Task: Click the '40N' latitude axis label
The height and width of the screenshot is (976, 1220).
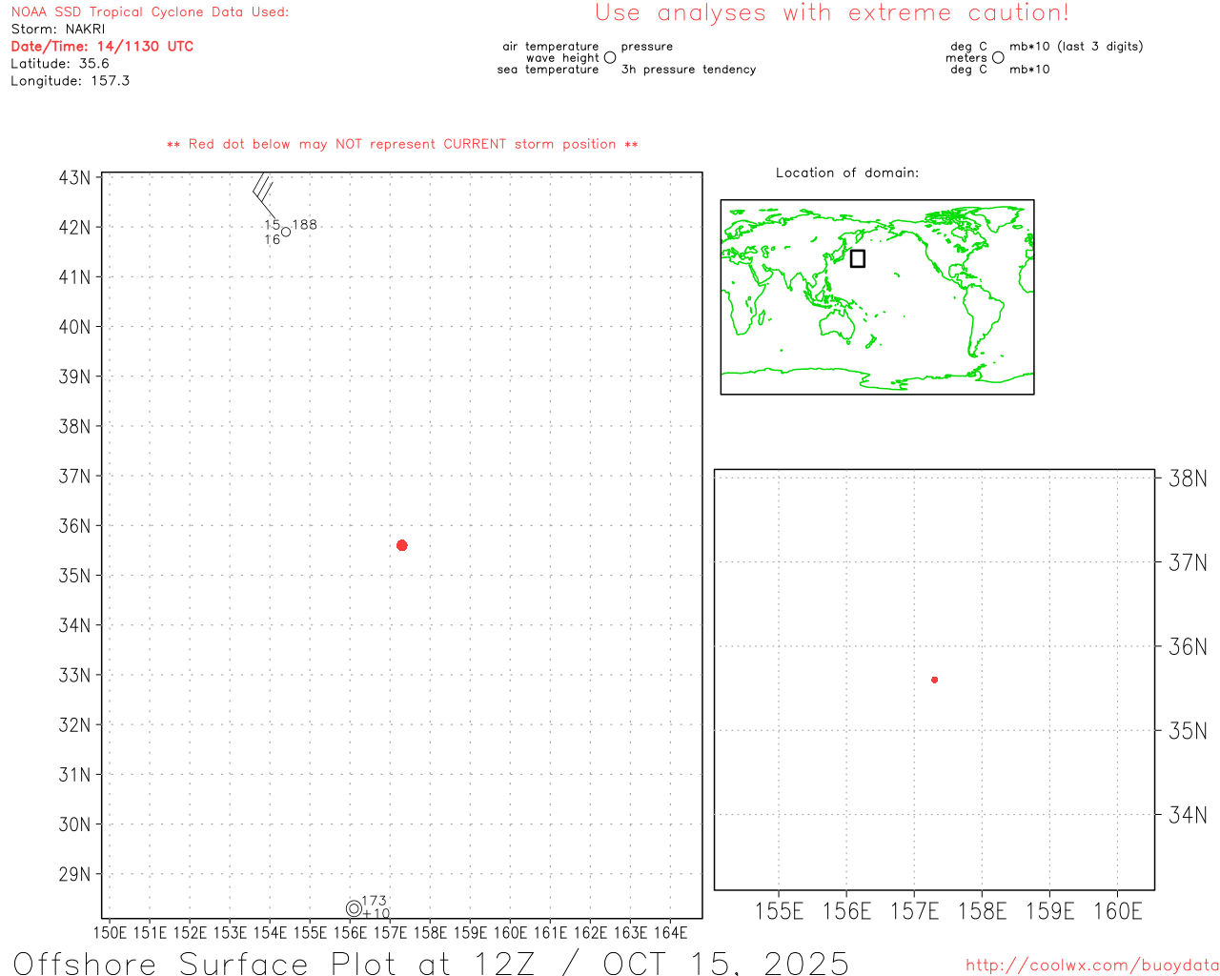Action: 75,327
